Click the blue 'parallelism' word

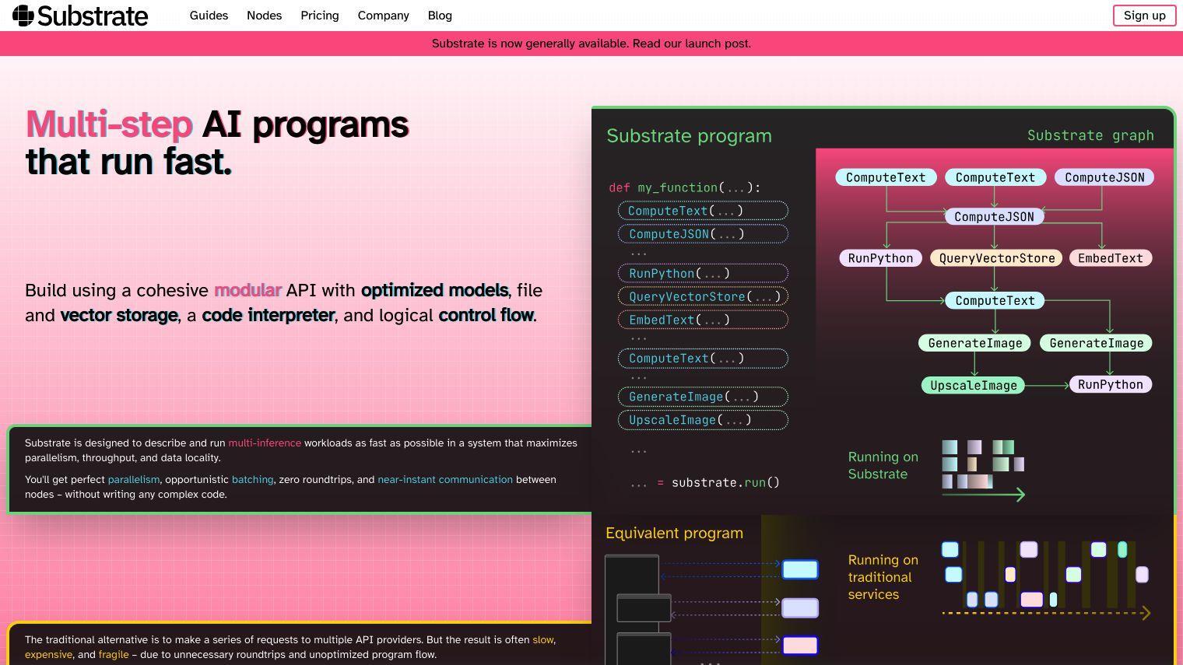[133, 479]
